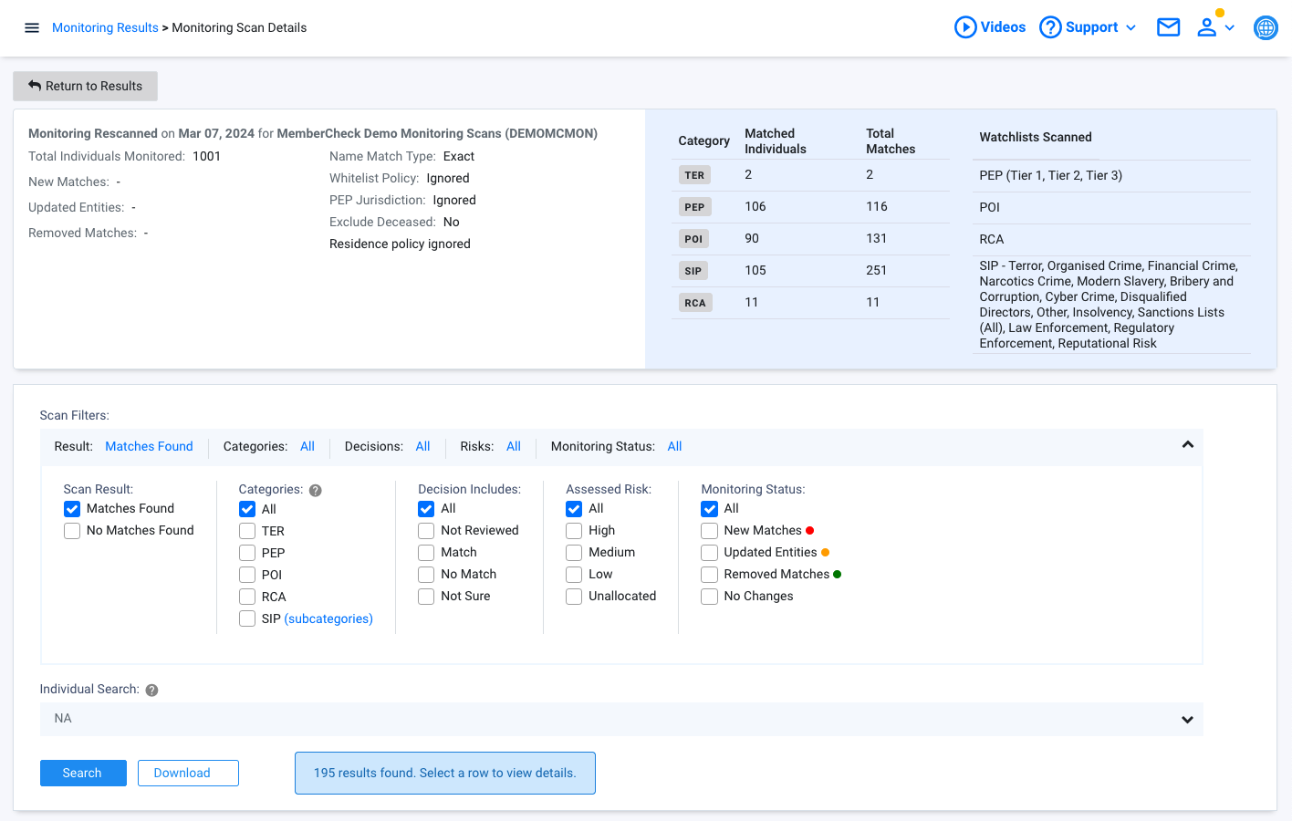1292x821 pixels.
Task: Check the Not Sure decision checkbox
Action: tap(426, 597)
